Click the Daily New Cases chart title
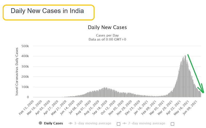The width and height of the screenshot is (206, 128). click(107, 27)
